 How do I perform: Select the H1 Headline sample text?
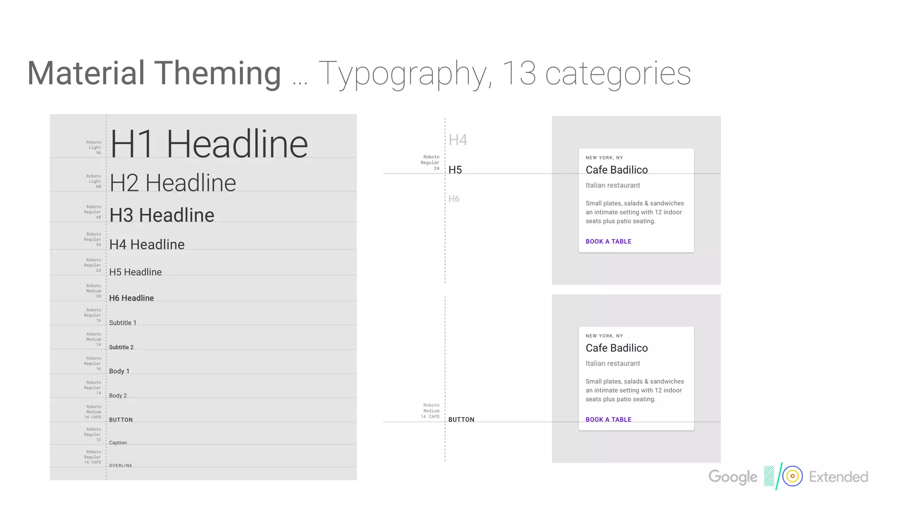click(x=209, y=144)
